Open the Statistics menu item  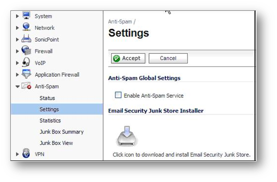click(50, 121)
